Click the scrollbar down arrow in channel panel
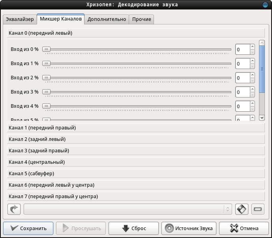Screen dimensions: 272x238 coord(262,118)
